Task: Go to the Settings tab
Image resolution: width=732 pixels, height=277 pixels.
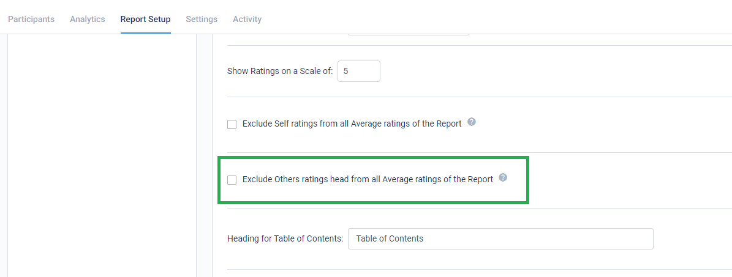Action: point(202,19)
